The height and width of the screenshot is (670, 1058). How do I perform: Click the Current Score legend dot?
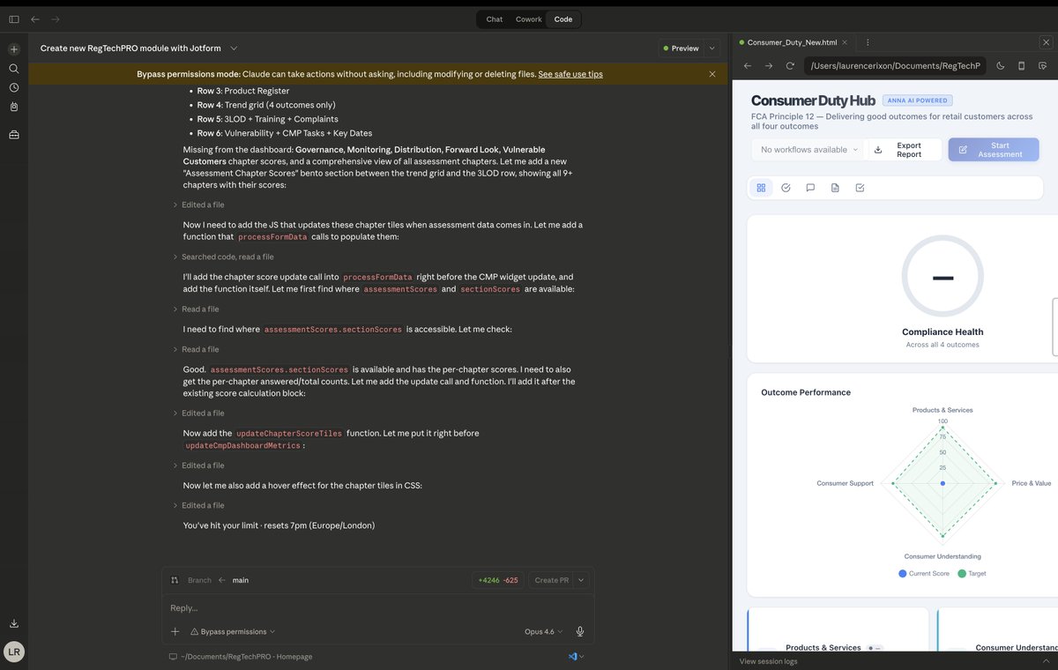coord(902,573)
